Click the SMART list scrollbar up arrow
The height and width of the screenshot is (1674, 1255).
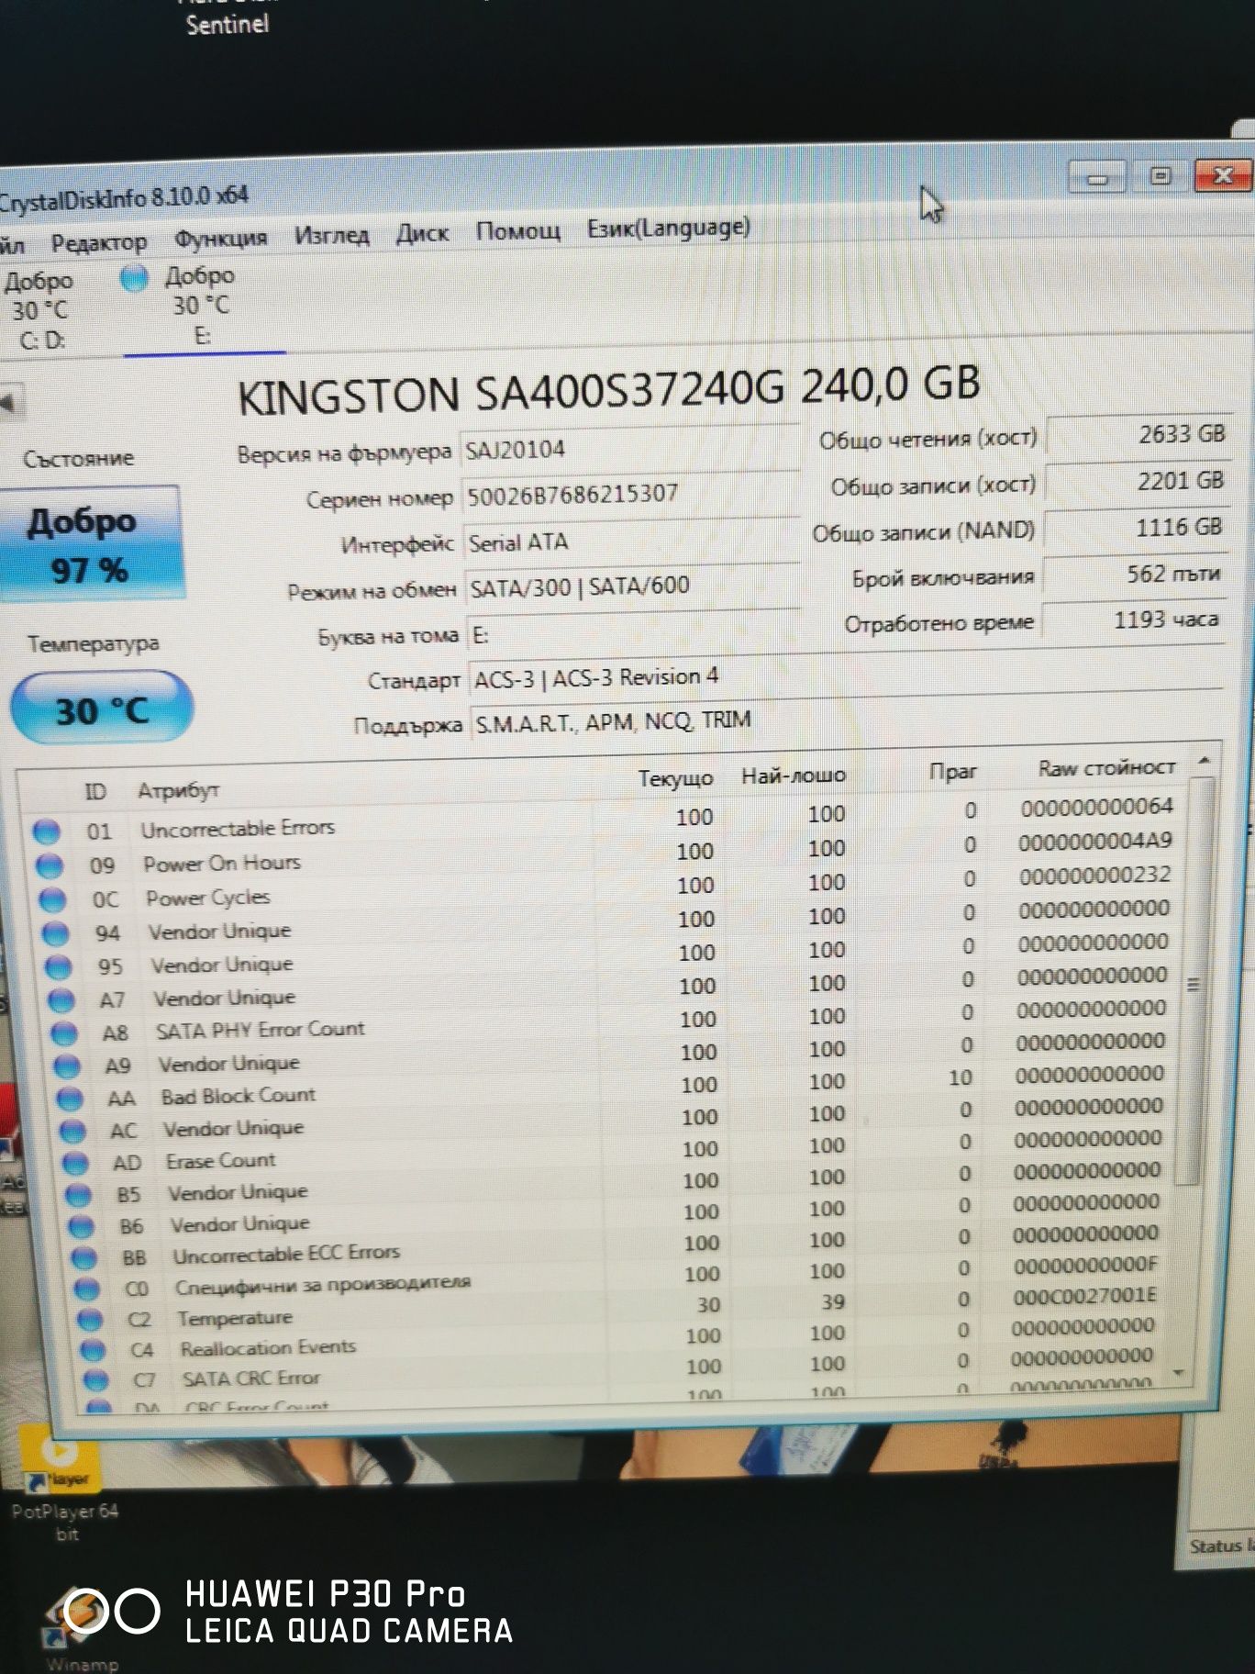[1205, 762]
